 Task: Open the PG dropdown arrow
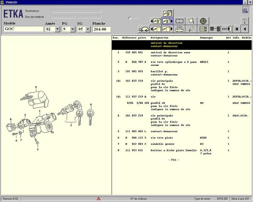73,29
